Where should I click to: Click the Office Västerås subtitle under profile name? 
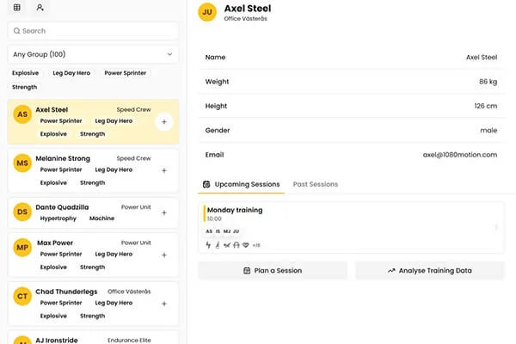(245, 19)
